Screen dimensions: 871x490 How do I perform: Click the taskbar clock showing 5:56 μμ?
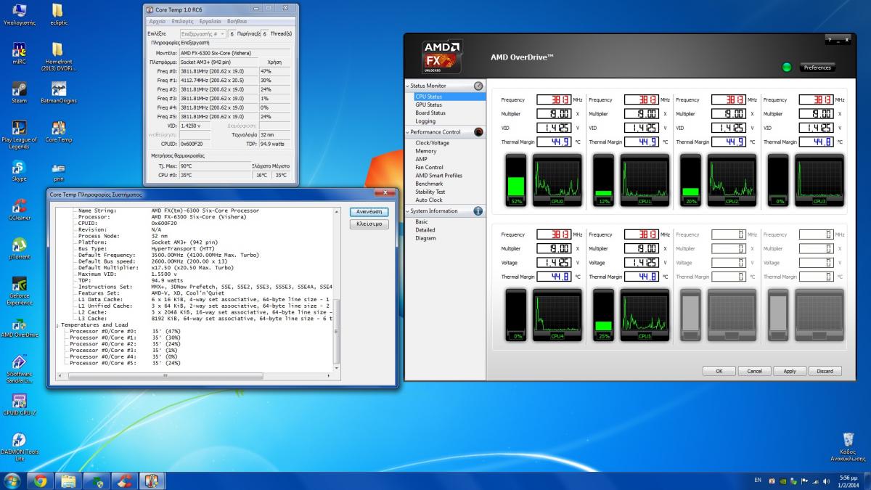pyautogui.click(x=847, y=481)
